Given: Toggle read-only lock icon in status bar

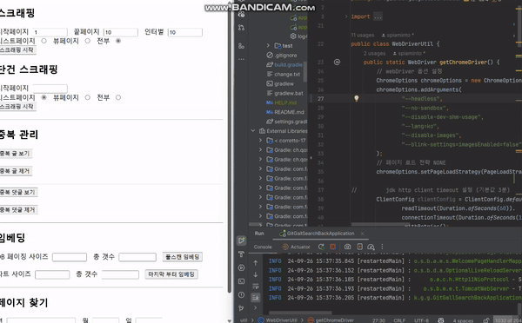Looking at the screenshot, I should 486,320.
